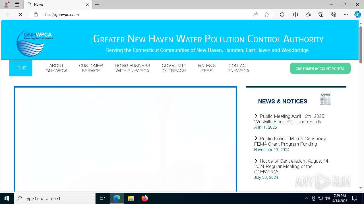Open the Contact GNHWPCA menu
Screen dimensions: 364x204
(x=238, y=68)
